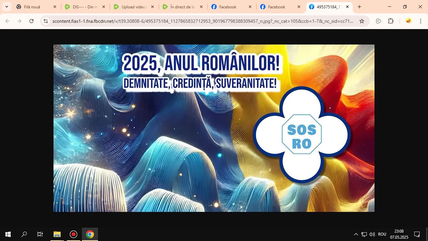Close the DIS--- Din m tab

pyautogui.click(x=104, y=7)
